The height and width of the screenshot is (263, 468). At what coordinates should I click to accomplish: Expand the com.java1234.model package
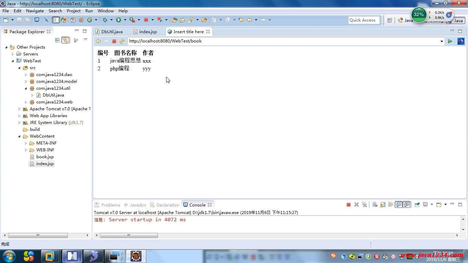pyautogui.click(x=26, y=82)
